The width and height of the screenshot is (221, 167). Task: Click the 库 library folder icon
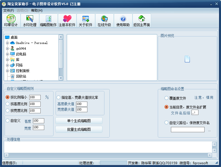[x=13, y=60]
